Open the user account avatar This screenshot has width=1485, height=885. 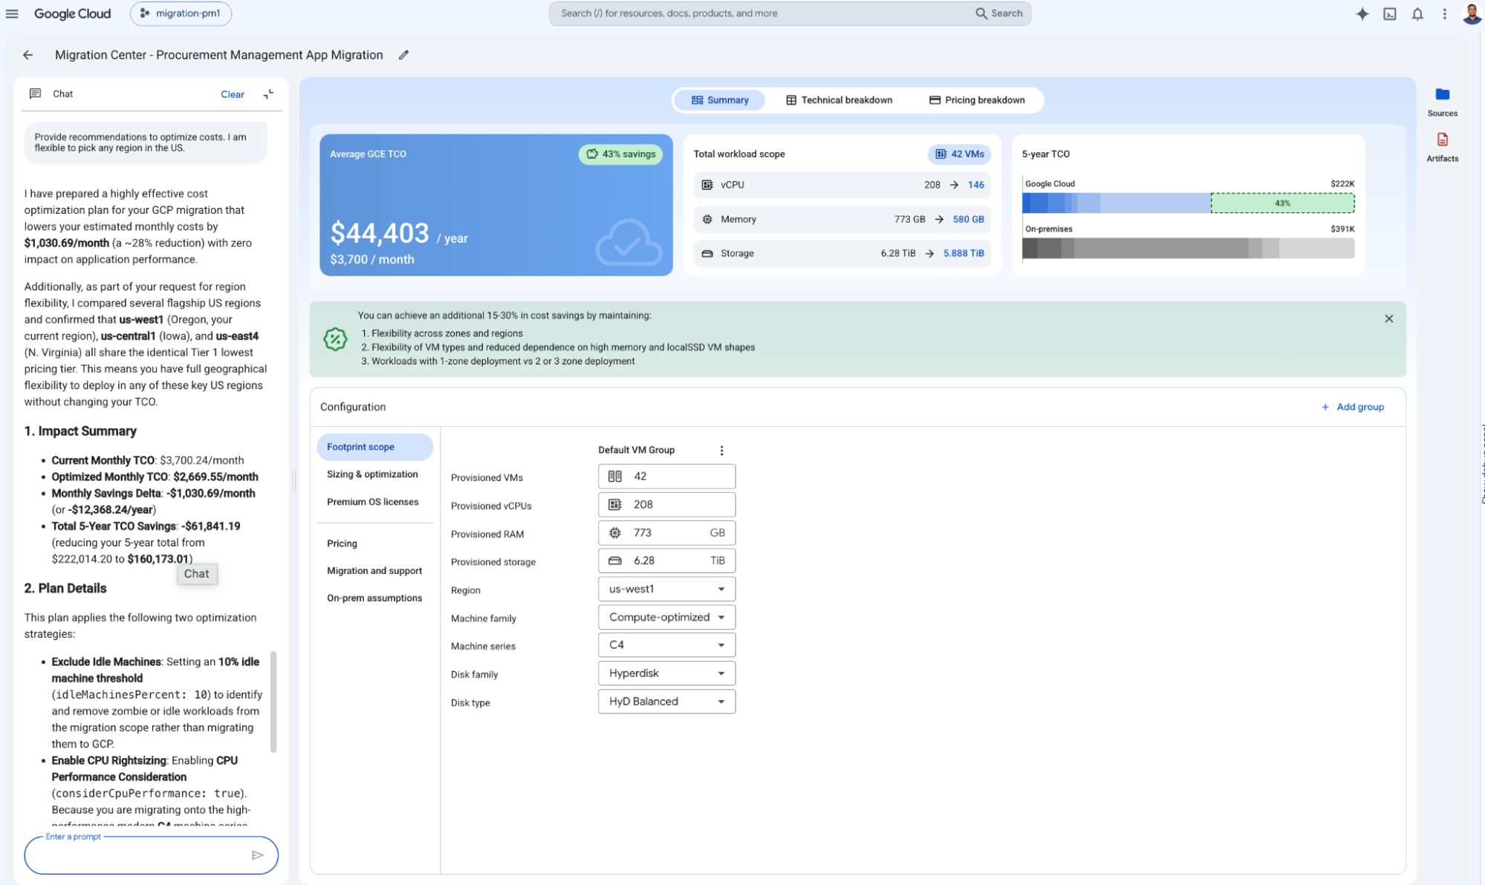click(1471, 13)
